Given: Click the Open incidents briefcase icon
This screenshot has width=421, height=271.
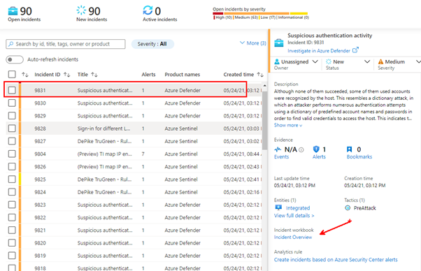Looking at the screenshot, I should coord(13,11).
